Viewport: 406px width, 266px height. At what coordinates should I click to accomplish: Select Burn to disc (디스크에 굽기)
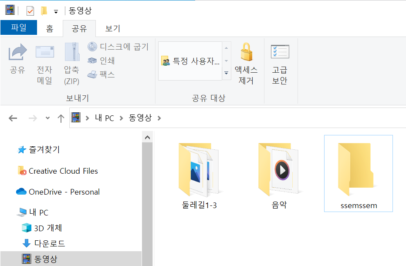pyautogui.click(x=118, y=47)
